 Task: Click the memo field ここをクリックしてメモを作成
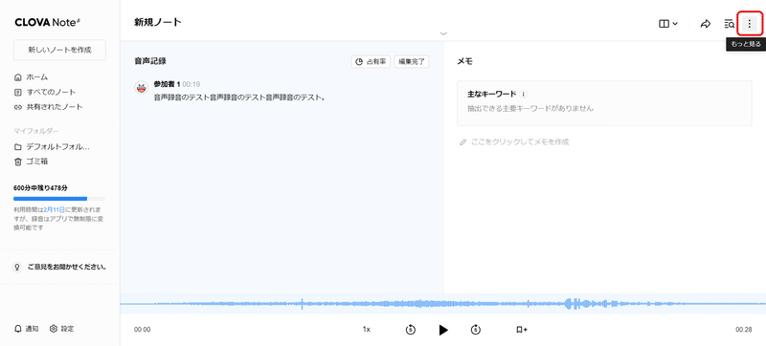pyautogui.click(x=514, y=142)
